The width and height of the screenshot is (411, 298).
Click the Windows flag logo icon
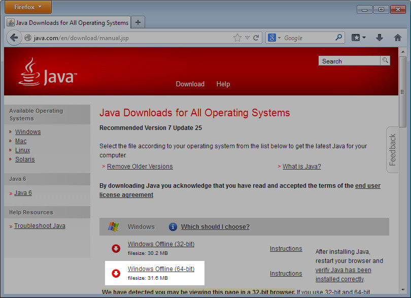coord(114,226)
